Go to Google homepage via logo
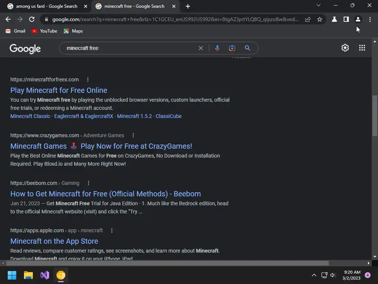The height and width of the screenshot is (284, 378). (x=25, y=48)
